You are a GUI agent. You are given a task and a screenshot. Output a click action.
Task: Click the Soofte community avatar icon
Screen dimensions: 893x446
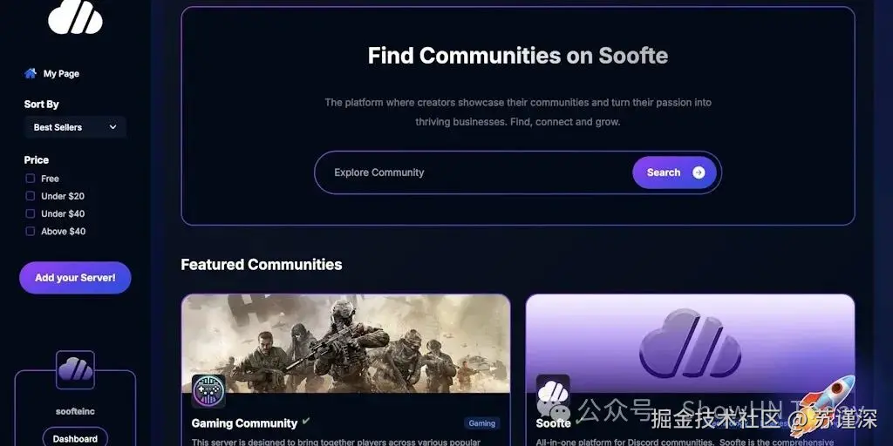(553, 391)
